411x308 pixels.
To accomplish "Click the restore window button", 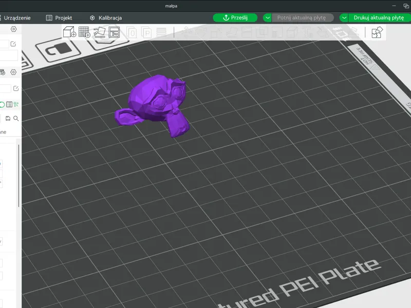I will (406, 6).
